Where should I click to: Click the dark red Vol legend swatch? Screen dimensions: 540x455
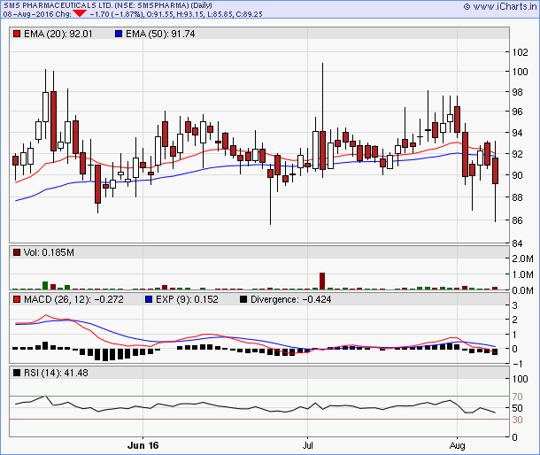(x=17, y=252)
